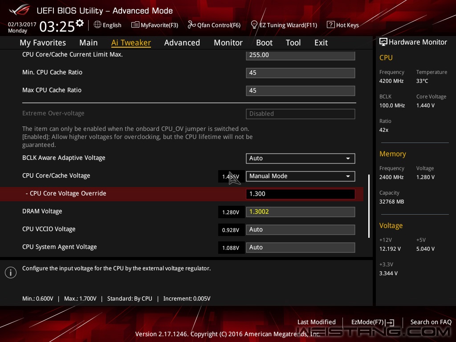Switch to Main tab
This screenshot has width=456, height=342.
(89, 42)
